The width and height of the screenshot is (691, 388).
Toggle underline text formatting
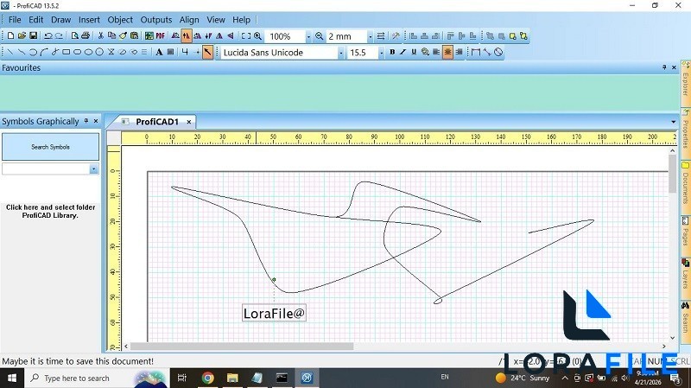tap(414, 52)
